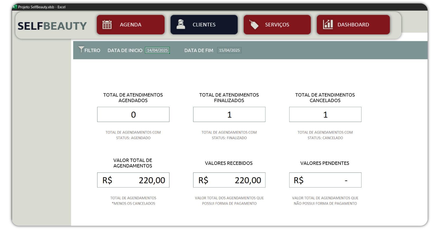
Task: Click the DATA DE INICIO label
Action: (125, 50)
